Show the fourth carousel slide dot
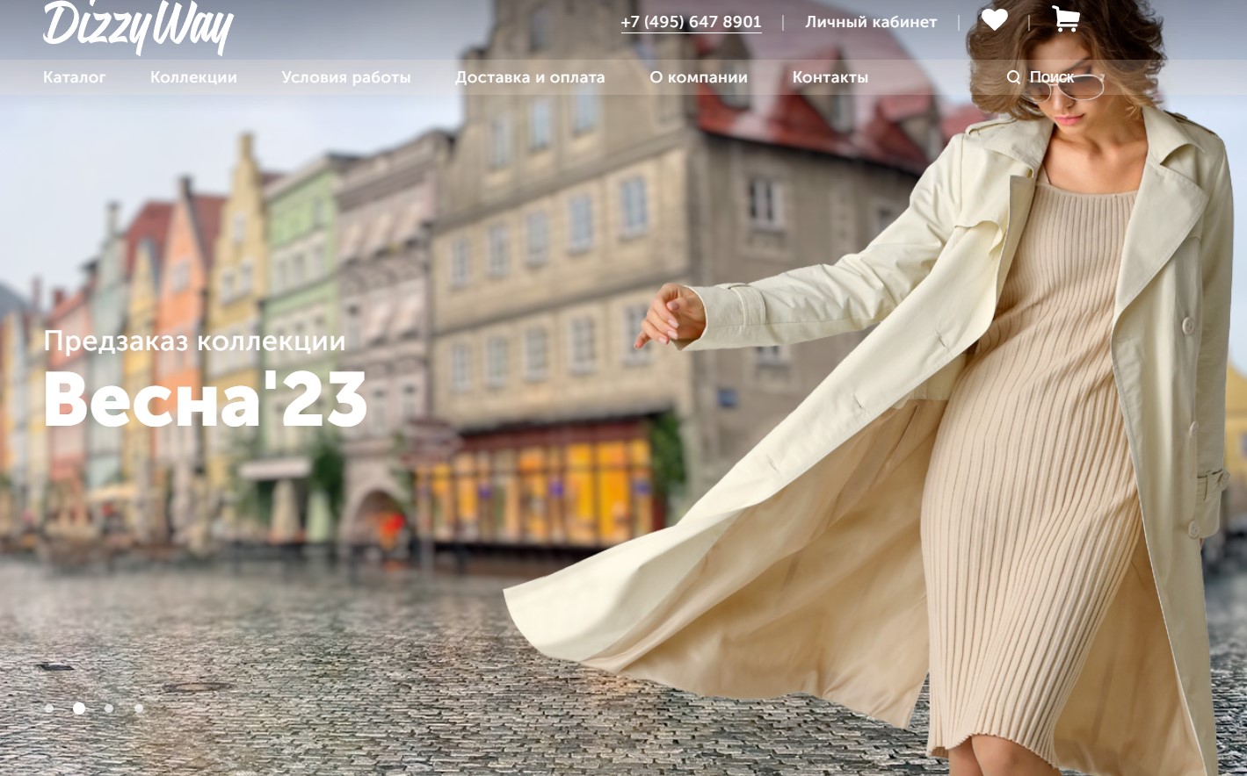Screen dimensions: 1247x776 click(x=139, y=708)
